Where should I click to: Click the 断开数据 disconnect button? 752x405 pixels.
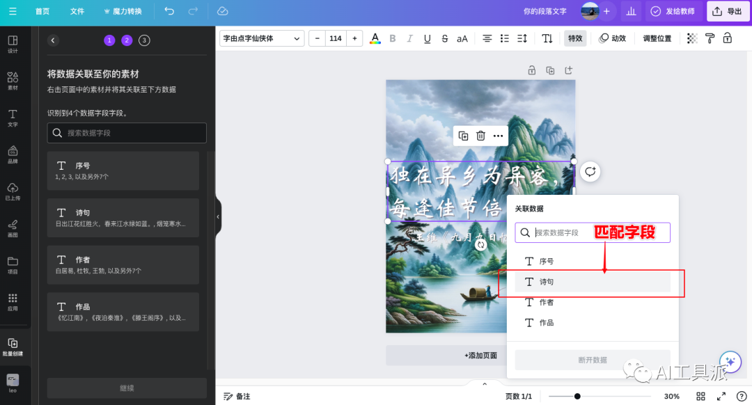(593, 360)
